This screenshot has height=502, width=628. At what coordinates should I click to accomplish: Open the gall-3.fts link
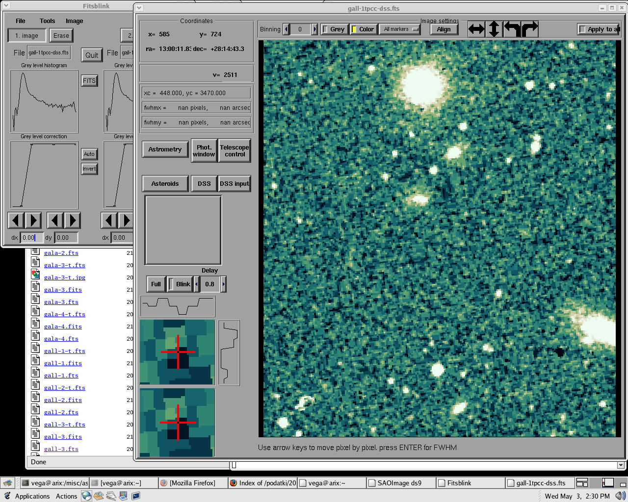61,449
